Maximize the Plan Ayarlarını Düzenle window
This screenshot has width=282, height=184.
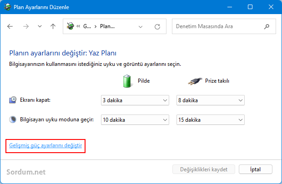click(250, 7)
